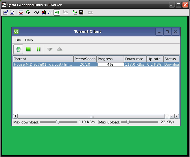Click the Max download slider handle
The height and width of the screenshot is (157, 190).
[x=58, y=122]
